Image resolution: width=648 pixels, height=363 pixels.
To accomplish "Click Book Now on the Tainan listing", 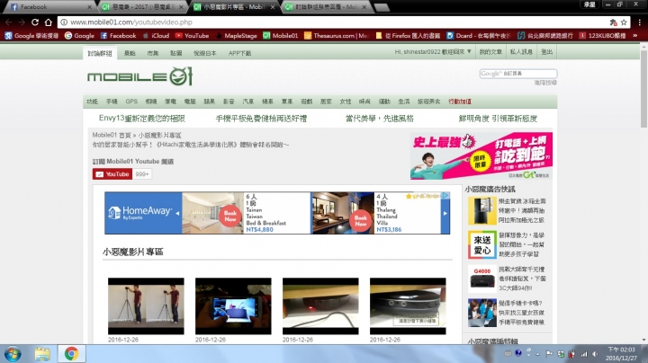I will click(x=230, y=217).
